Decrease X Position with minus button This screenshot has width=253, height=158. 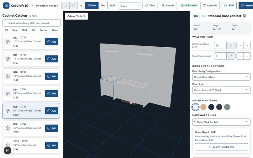click(x=240, y=45)
